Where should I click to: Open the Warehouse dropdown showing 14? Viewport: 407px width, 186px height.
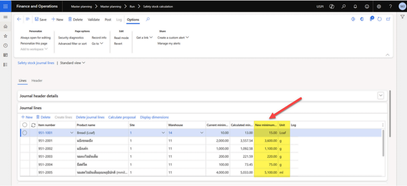click(x=202, y=133)
